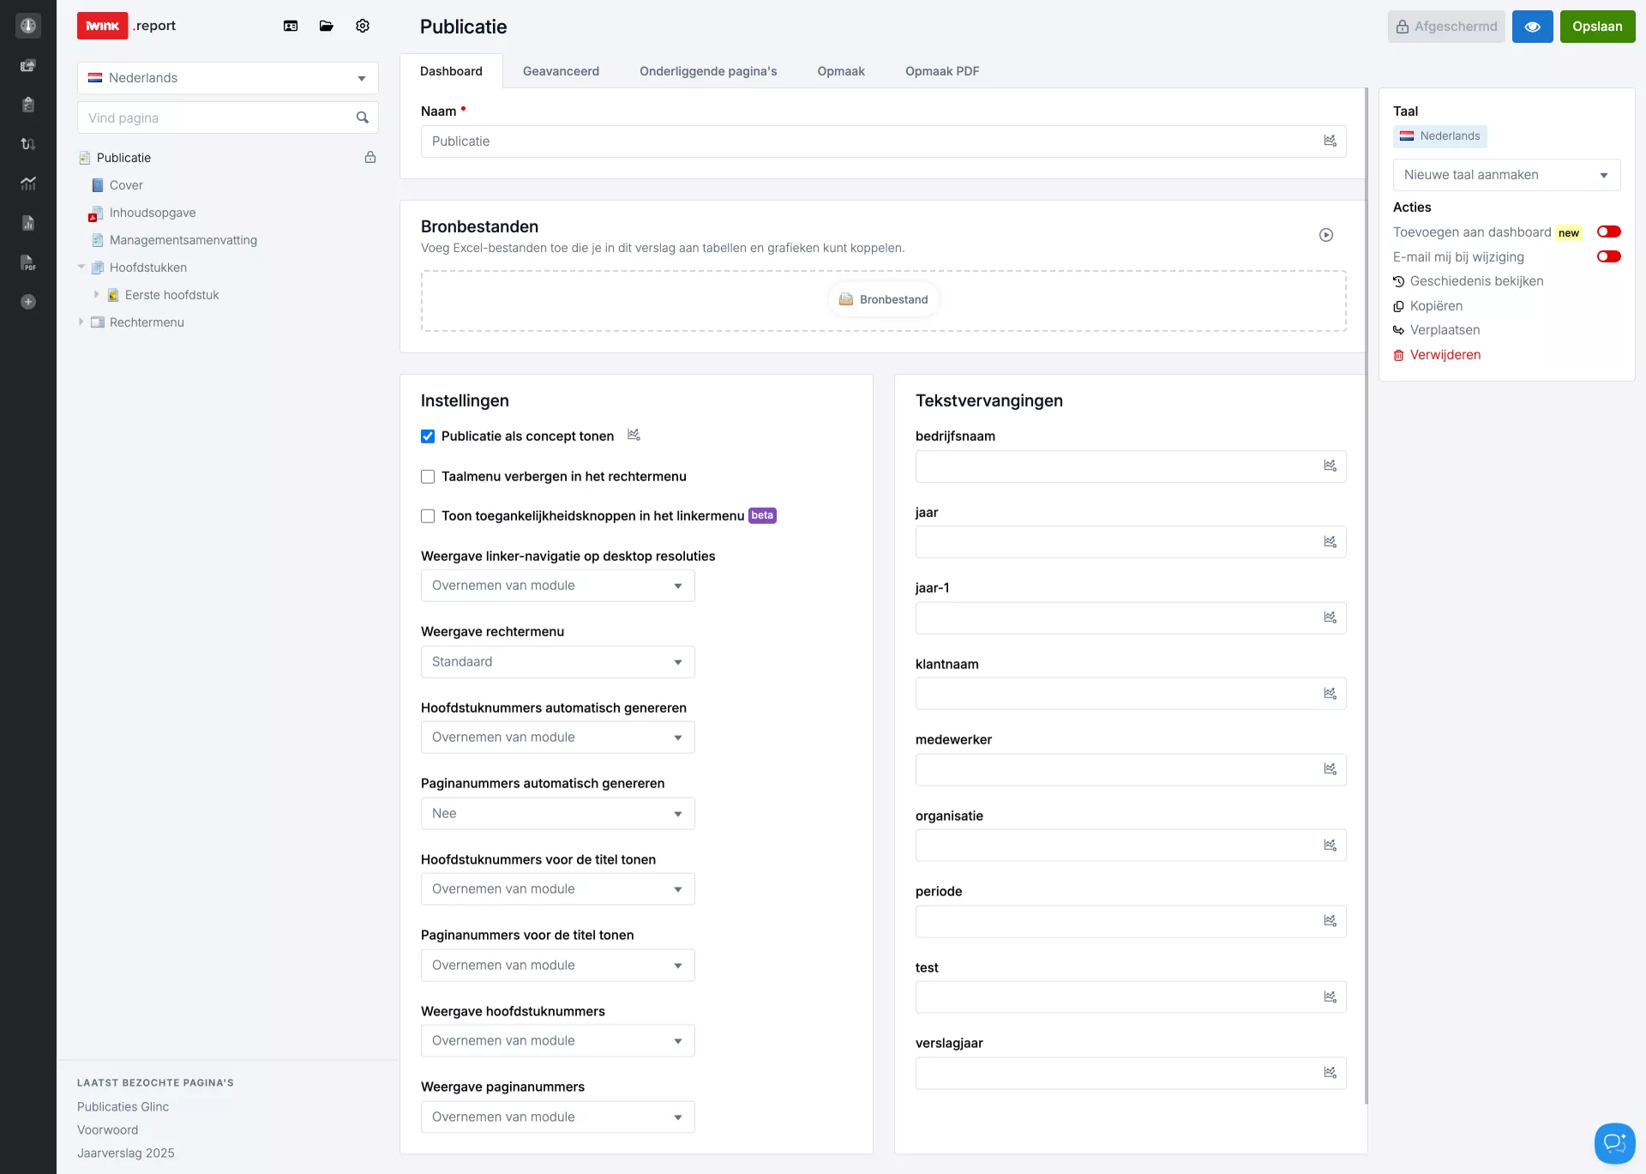Toggle E-mail mij bij wijziging
This screenshot has height=1174, width=1646.
tap(1608, 256)
